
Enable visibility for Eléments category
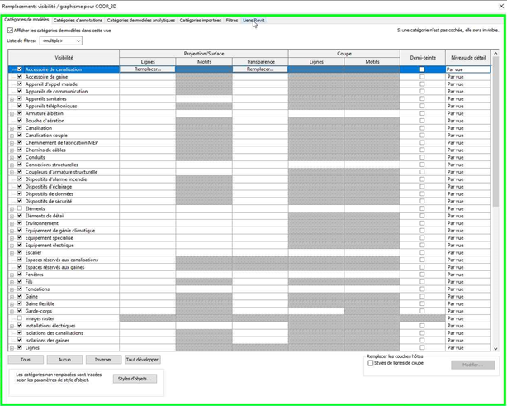click(x=20, y=208)
